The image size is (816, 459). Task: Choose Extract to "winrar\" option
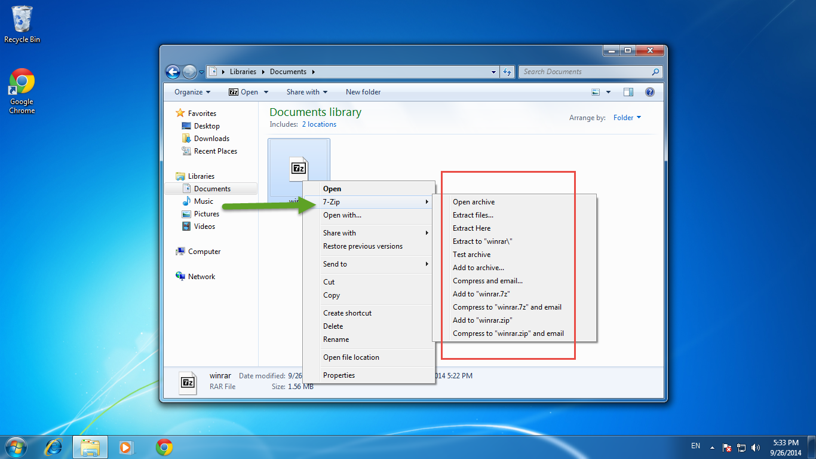tap(514, 241)
